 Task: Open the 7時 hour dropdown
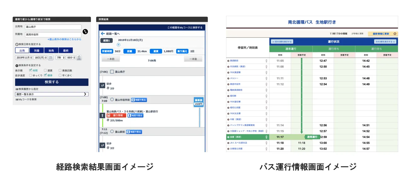click(x=60, y=58)
